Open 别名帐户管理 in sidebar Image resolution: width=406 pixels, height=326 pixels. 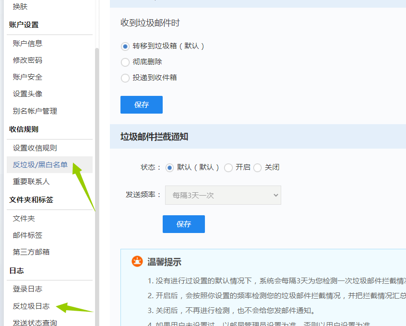[35, 111]
